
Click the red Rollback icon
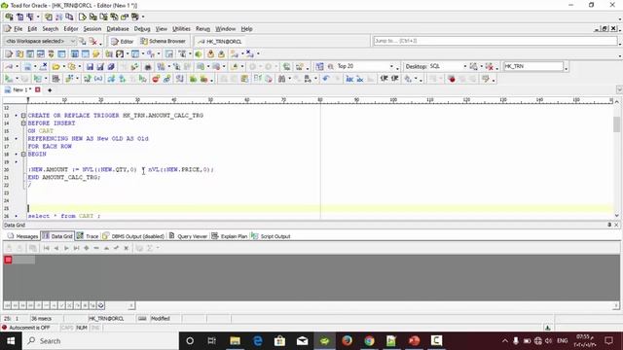(156, 79)
